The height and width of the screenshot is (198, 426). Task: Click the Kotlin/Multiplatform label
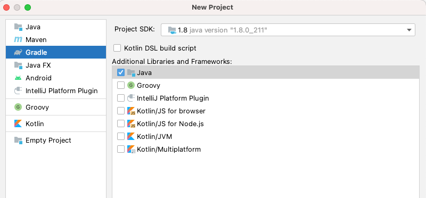point(169,150)
